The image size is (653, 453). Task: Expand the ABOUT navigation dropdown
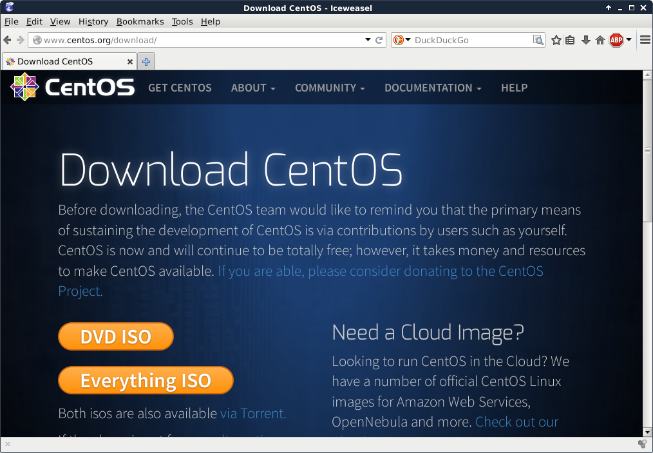coord(253,88)
